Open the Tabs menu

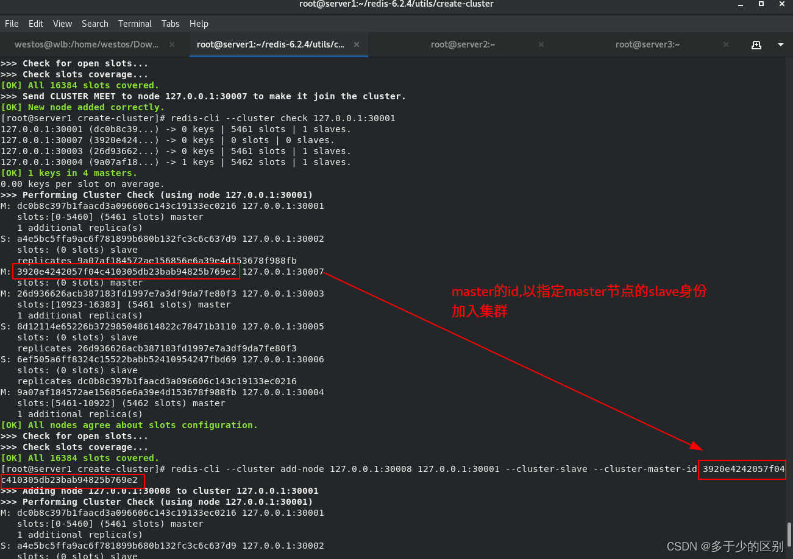(x=171, y=24)
